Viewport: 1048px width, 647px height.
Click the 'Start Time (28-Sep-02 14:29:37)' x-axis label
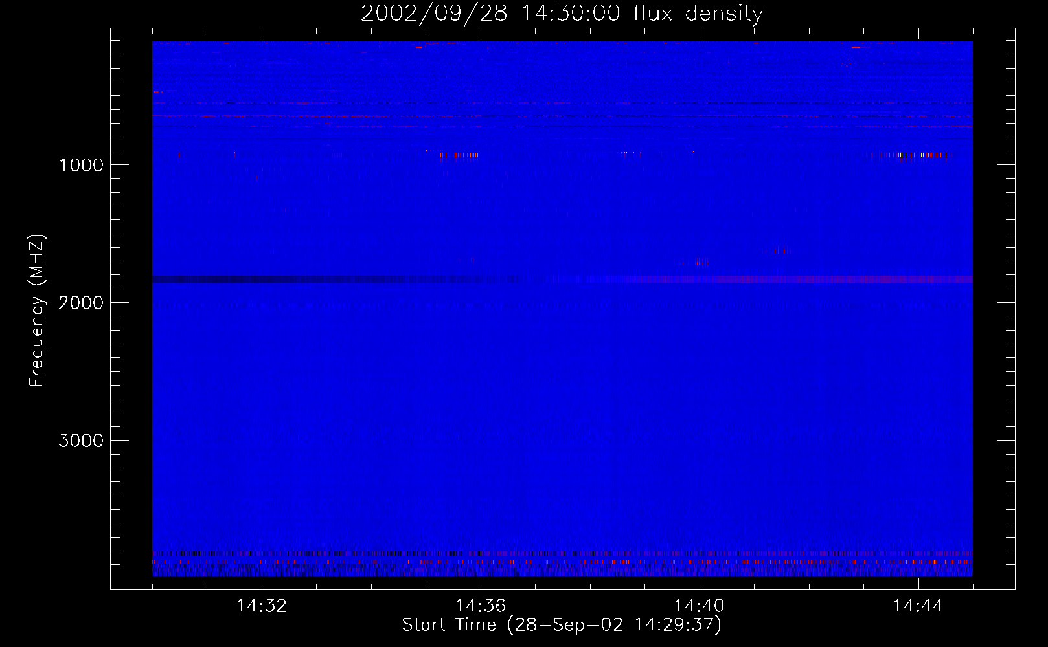point(562,625)
